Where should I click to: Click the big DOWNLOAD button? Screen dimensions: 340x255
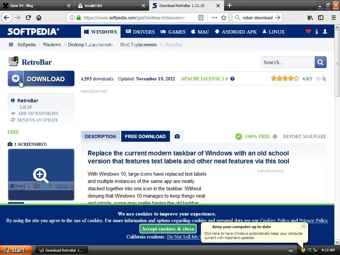click(41, 78)
